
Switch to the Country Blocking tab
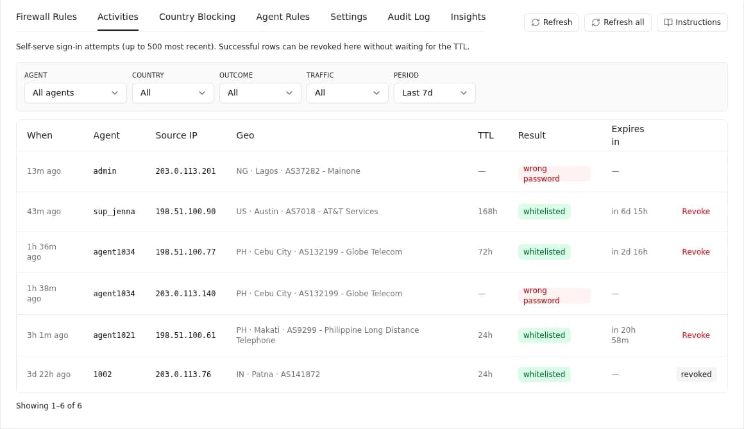197,17
